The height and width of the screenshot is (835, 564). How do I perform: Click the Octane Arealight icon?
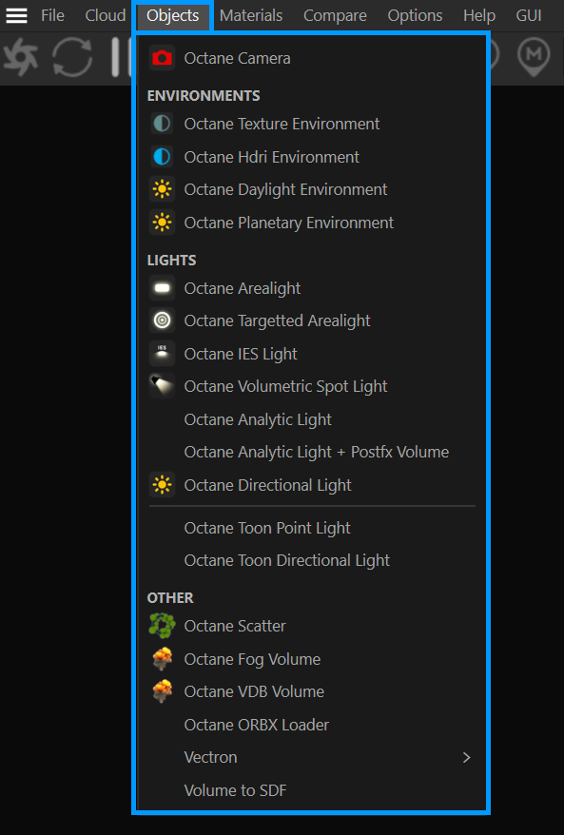(x=162, y=288)
